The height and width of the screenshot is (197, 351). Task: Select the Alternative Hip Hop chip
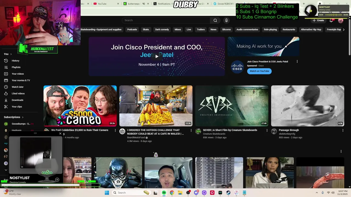(311, 30)
